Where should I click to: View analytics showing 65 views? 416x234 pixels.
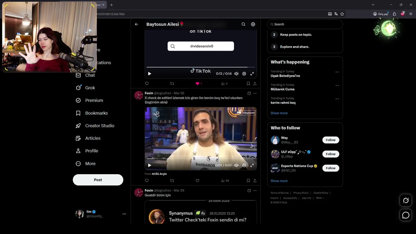(x=225, y=181)
